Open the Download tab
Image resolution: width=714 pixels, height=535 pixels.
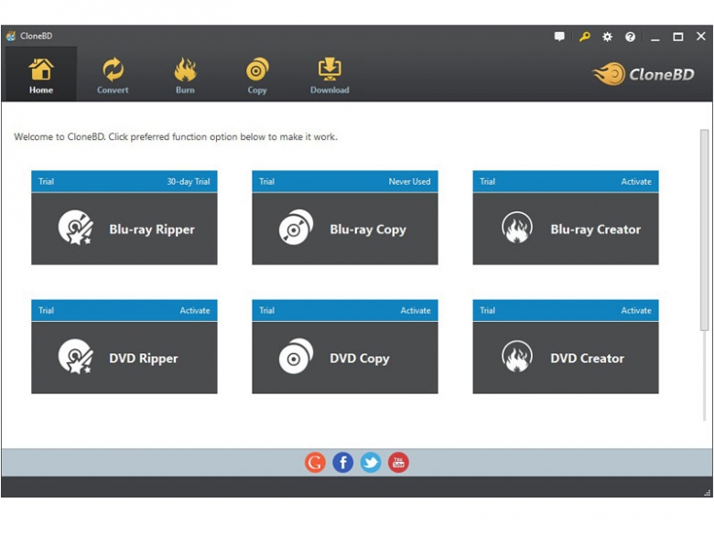tap(329, 75)
